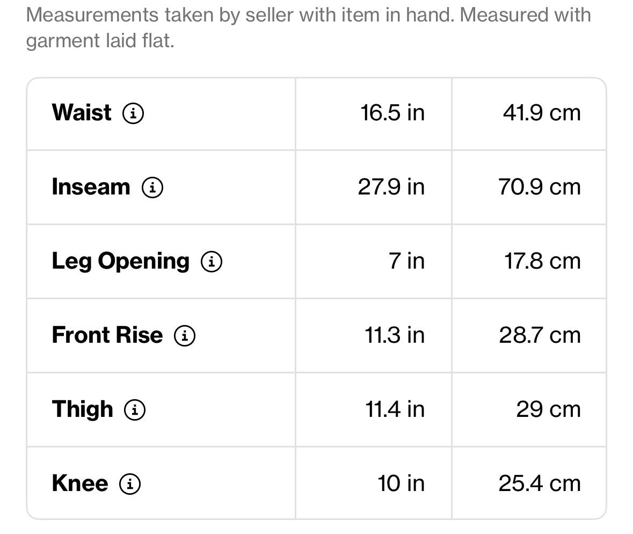Select the Inseam label
Image resolution: width=633 pixels, height=534 pixels.
pyautogui.click(x=91, y=186)
